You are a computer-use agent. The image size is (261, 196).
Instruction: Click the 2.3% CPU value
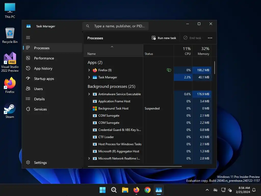point(187,77)
